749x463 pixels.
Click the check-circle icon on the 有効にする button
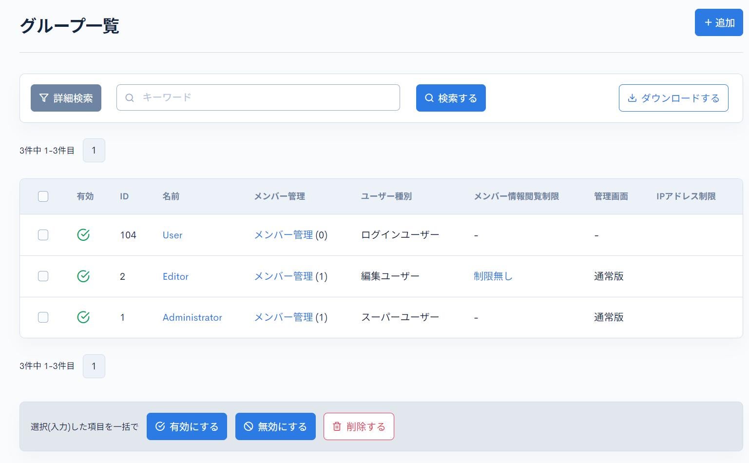click(x=160, y=426)
